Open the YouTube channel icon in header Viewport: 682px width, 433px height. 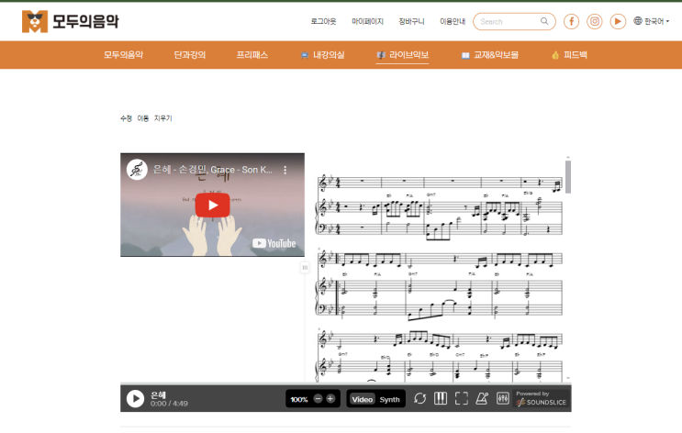[618, 21]
